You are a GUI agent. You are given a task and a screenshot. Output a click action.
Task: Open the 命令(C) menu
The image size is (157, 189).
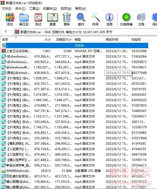(20, 9)
